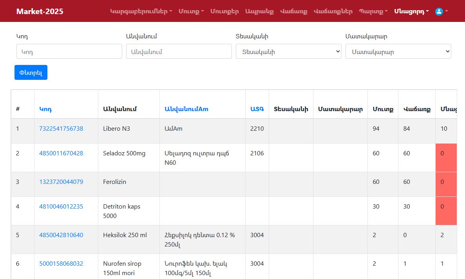The width and height of the screenshot is (465, 279).
Task: Open product code 7322541756738 for Libero N3
Action: pos(61,128)
